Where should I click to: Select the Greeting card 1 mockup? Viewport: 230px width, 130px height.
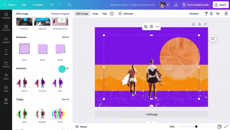[x=60, y=22]
